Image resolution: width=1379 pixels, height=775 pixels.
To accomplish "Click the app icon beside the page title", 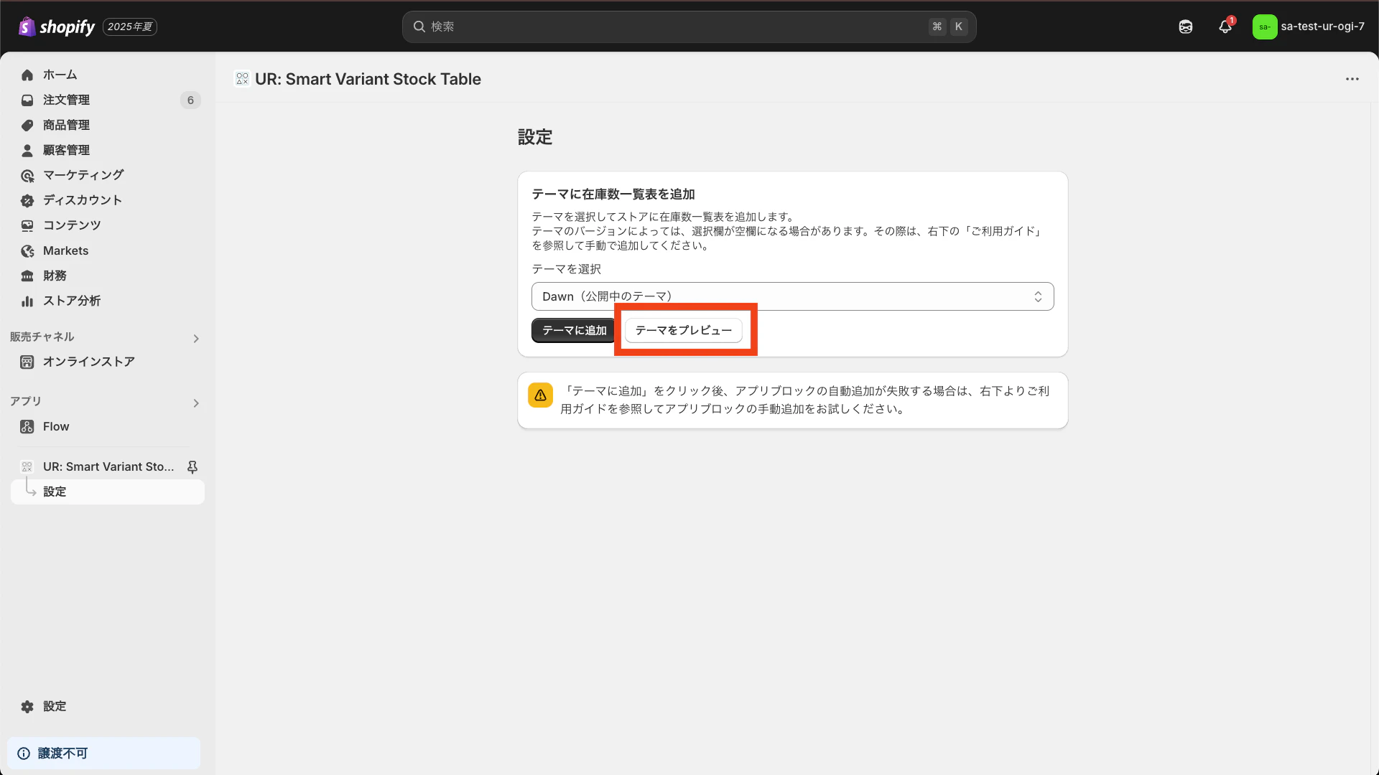I will 242,79.
